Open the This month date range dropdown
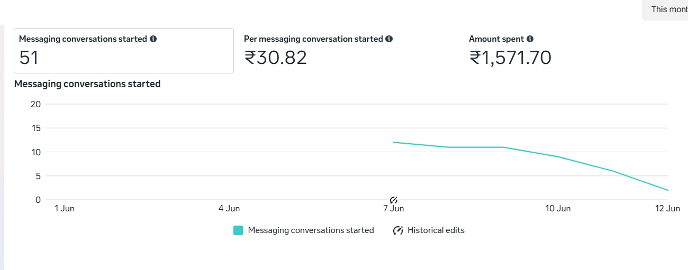The width and height of the screenshot is (688, 270). [665, 10]
